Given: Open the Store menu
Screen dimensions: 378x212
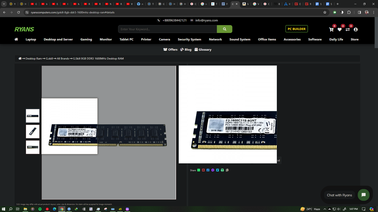Looking at the screenshot, I should point(355,39).
